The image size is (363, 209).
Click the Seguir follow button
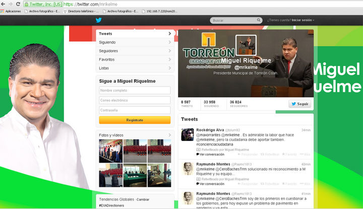(299, 104)
